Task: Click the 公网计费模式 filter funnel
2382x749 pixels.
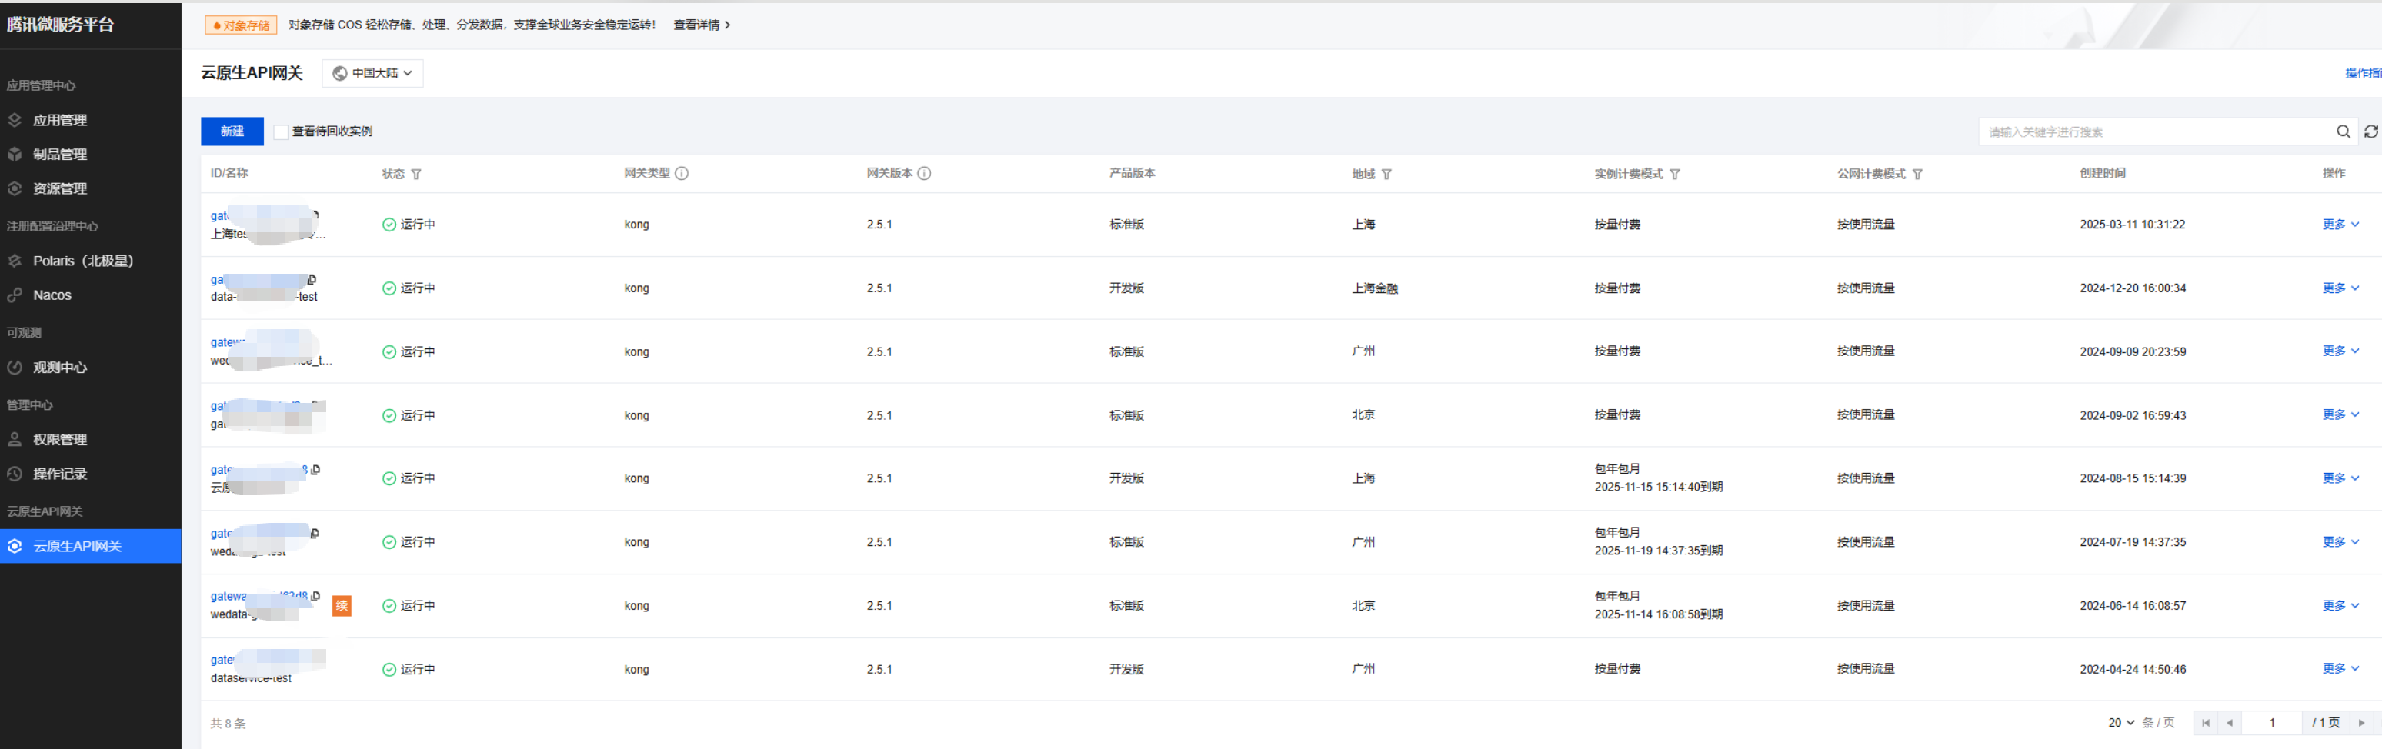Action: pyautogui.click(x=1917, y=174)
